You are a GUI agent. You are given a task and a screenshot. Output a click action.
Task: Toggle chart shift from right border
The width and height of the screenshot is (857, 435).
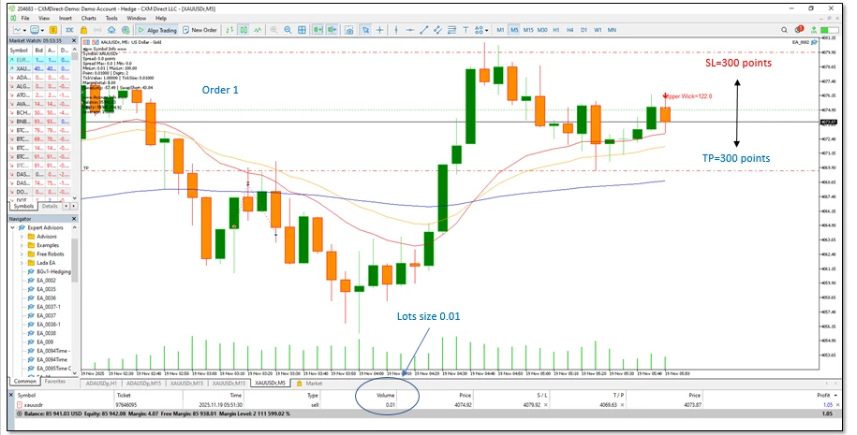pos(332,30)
